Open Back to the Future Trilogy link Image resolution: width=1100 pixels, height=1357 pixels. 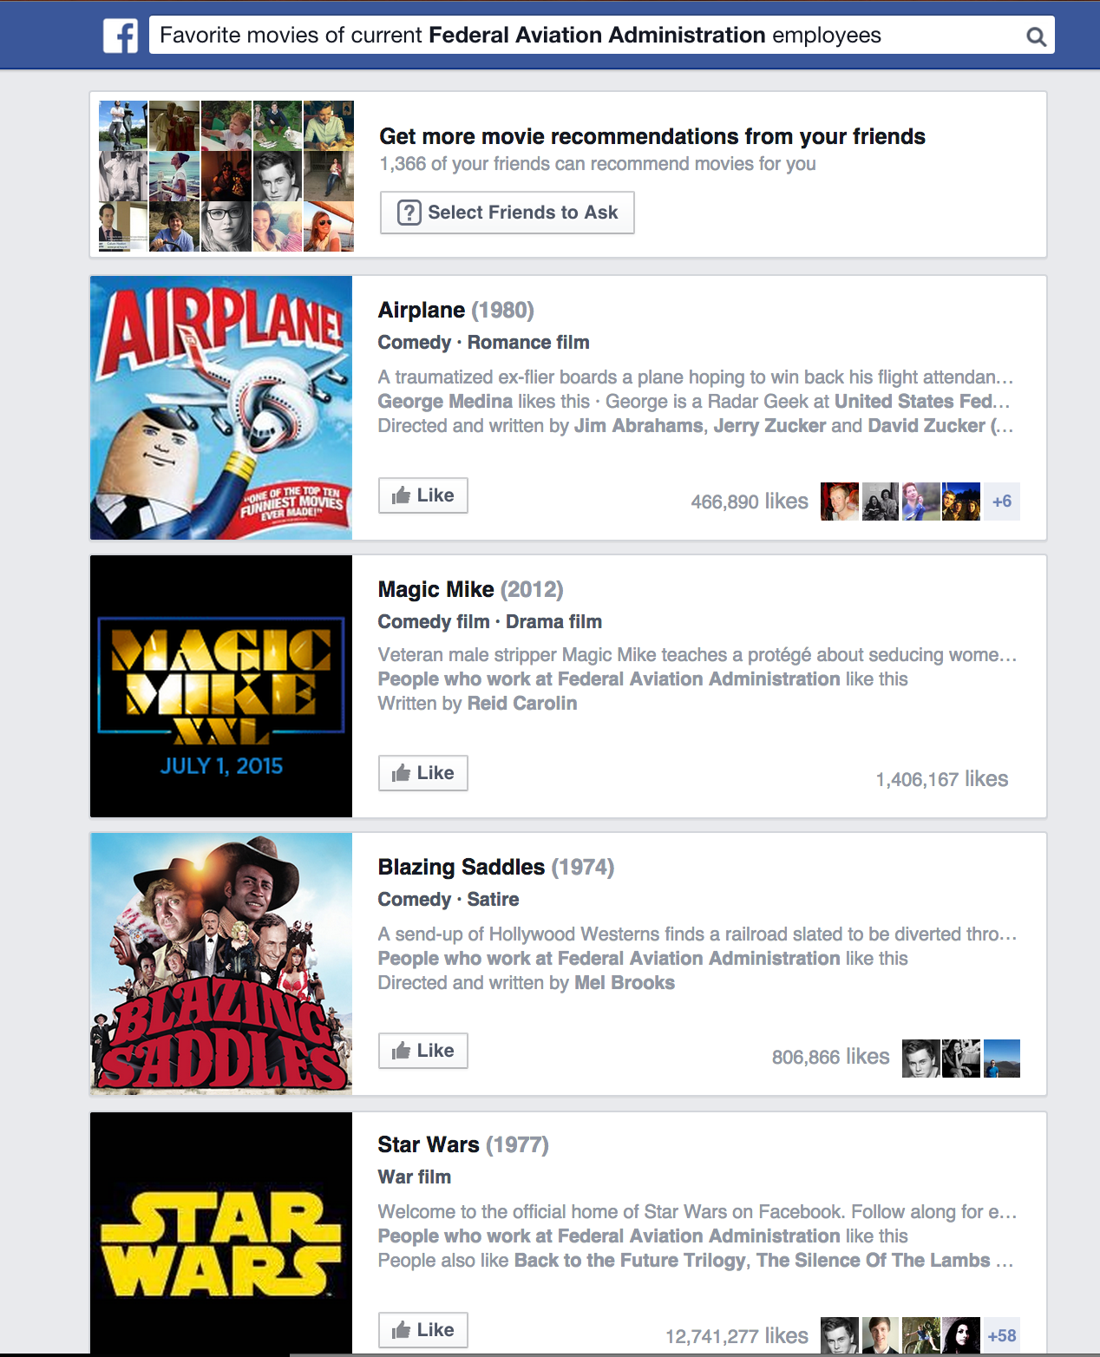point(631,1261)
